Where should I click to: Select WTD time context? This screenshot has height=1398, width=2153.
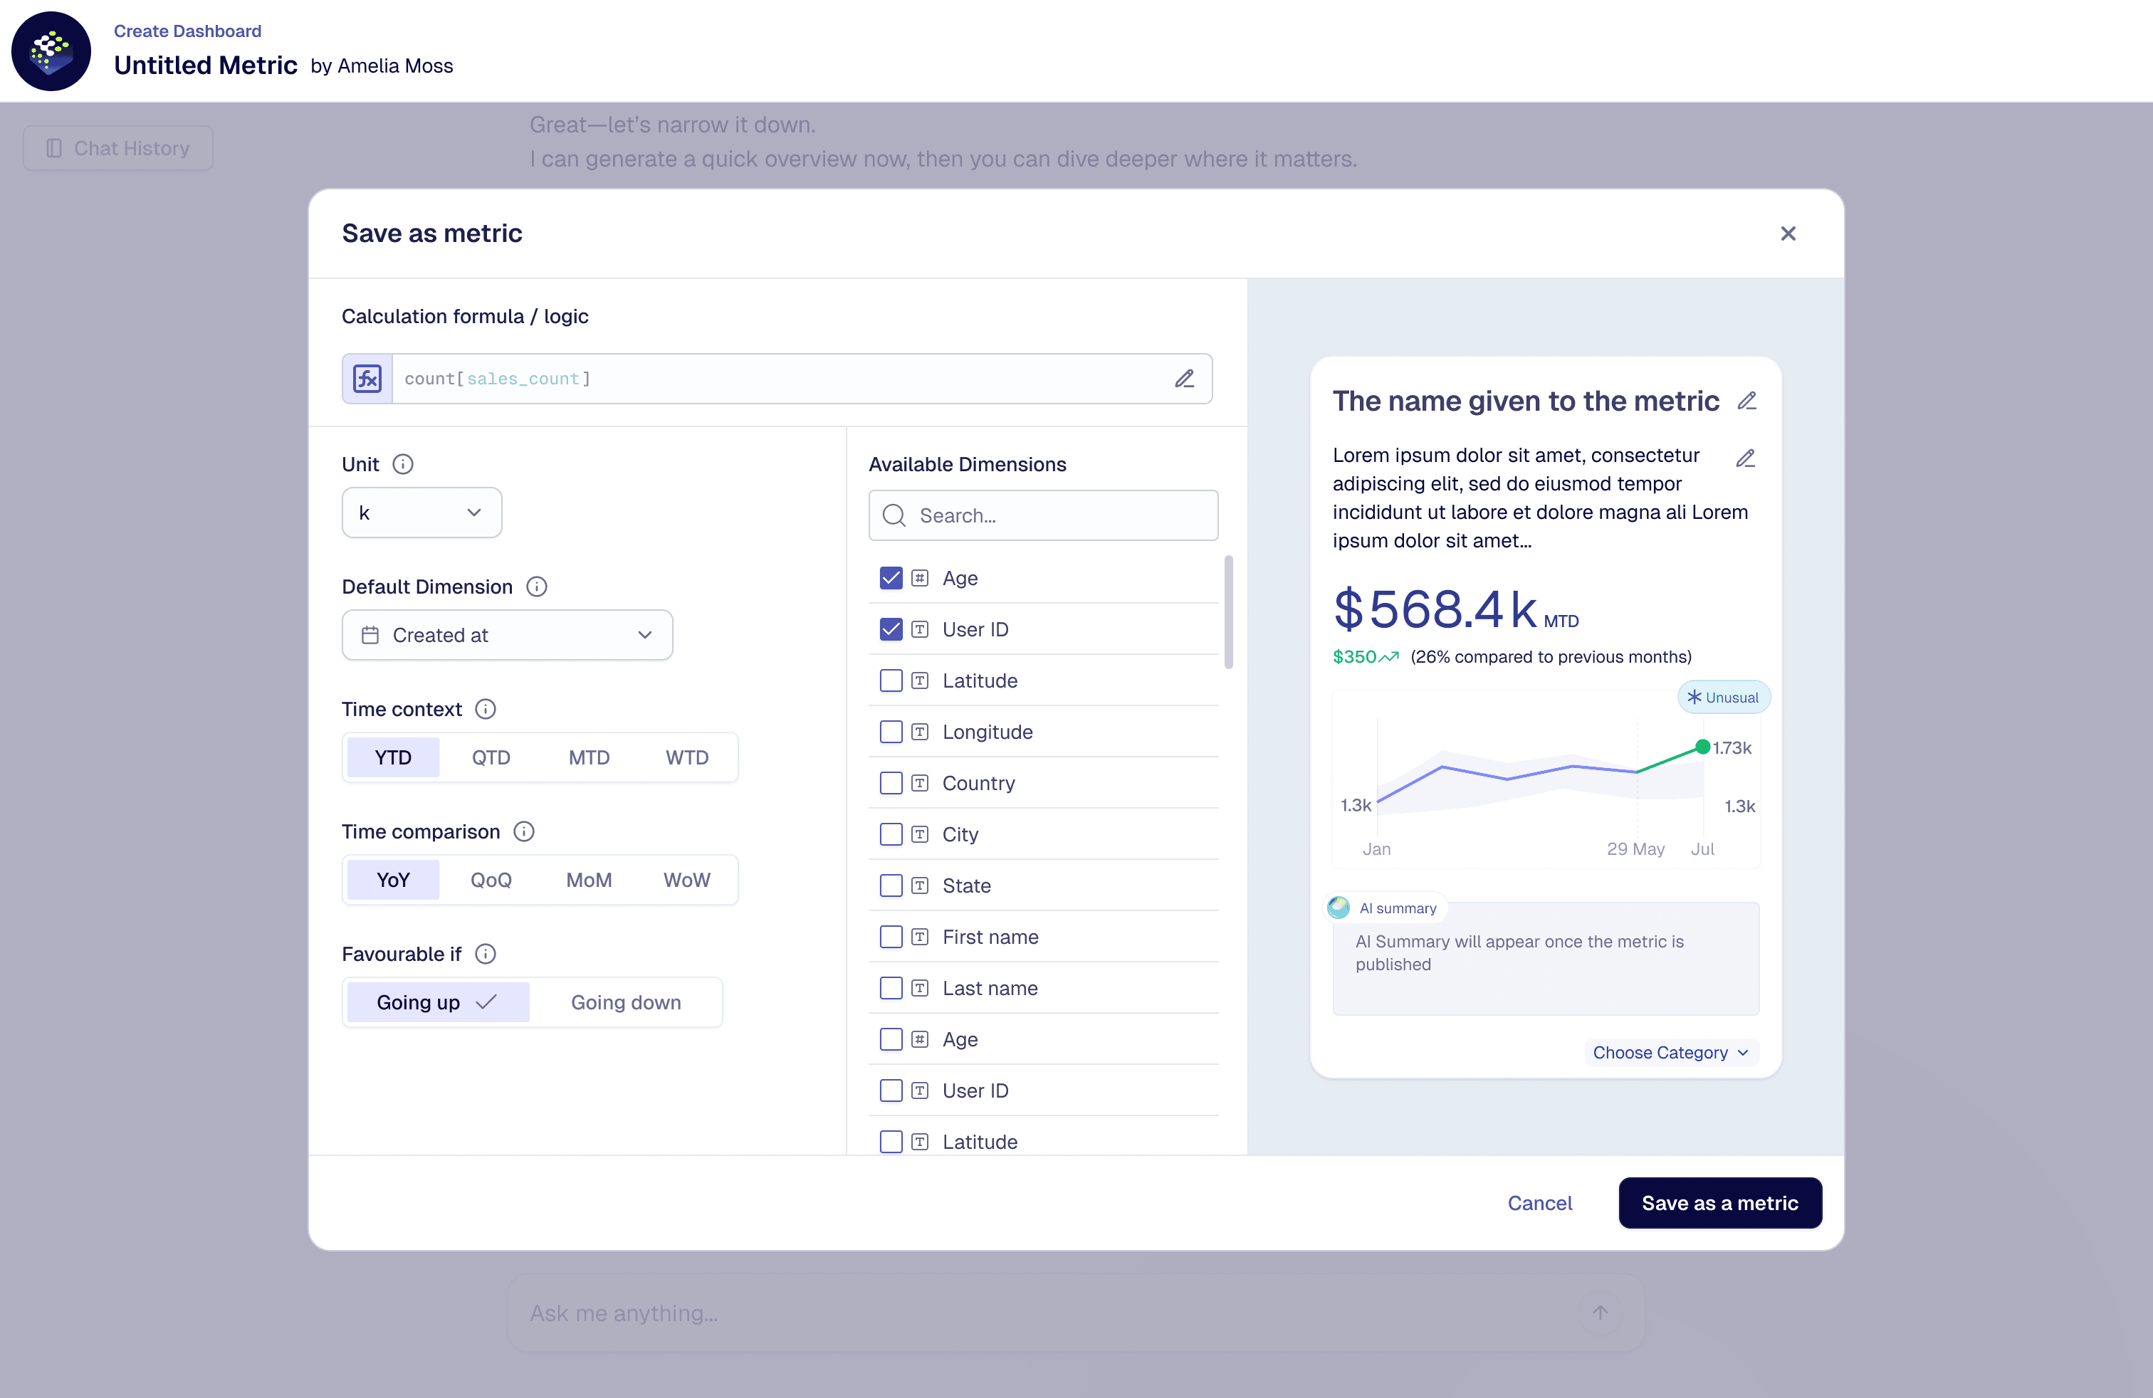coord(688,758)
